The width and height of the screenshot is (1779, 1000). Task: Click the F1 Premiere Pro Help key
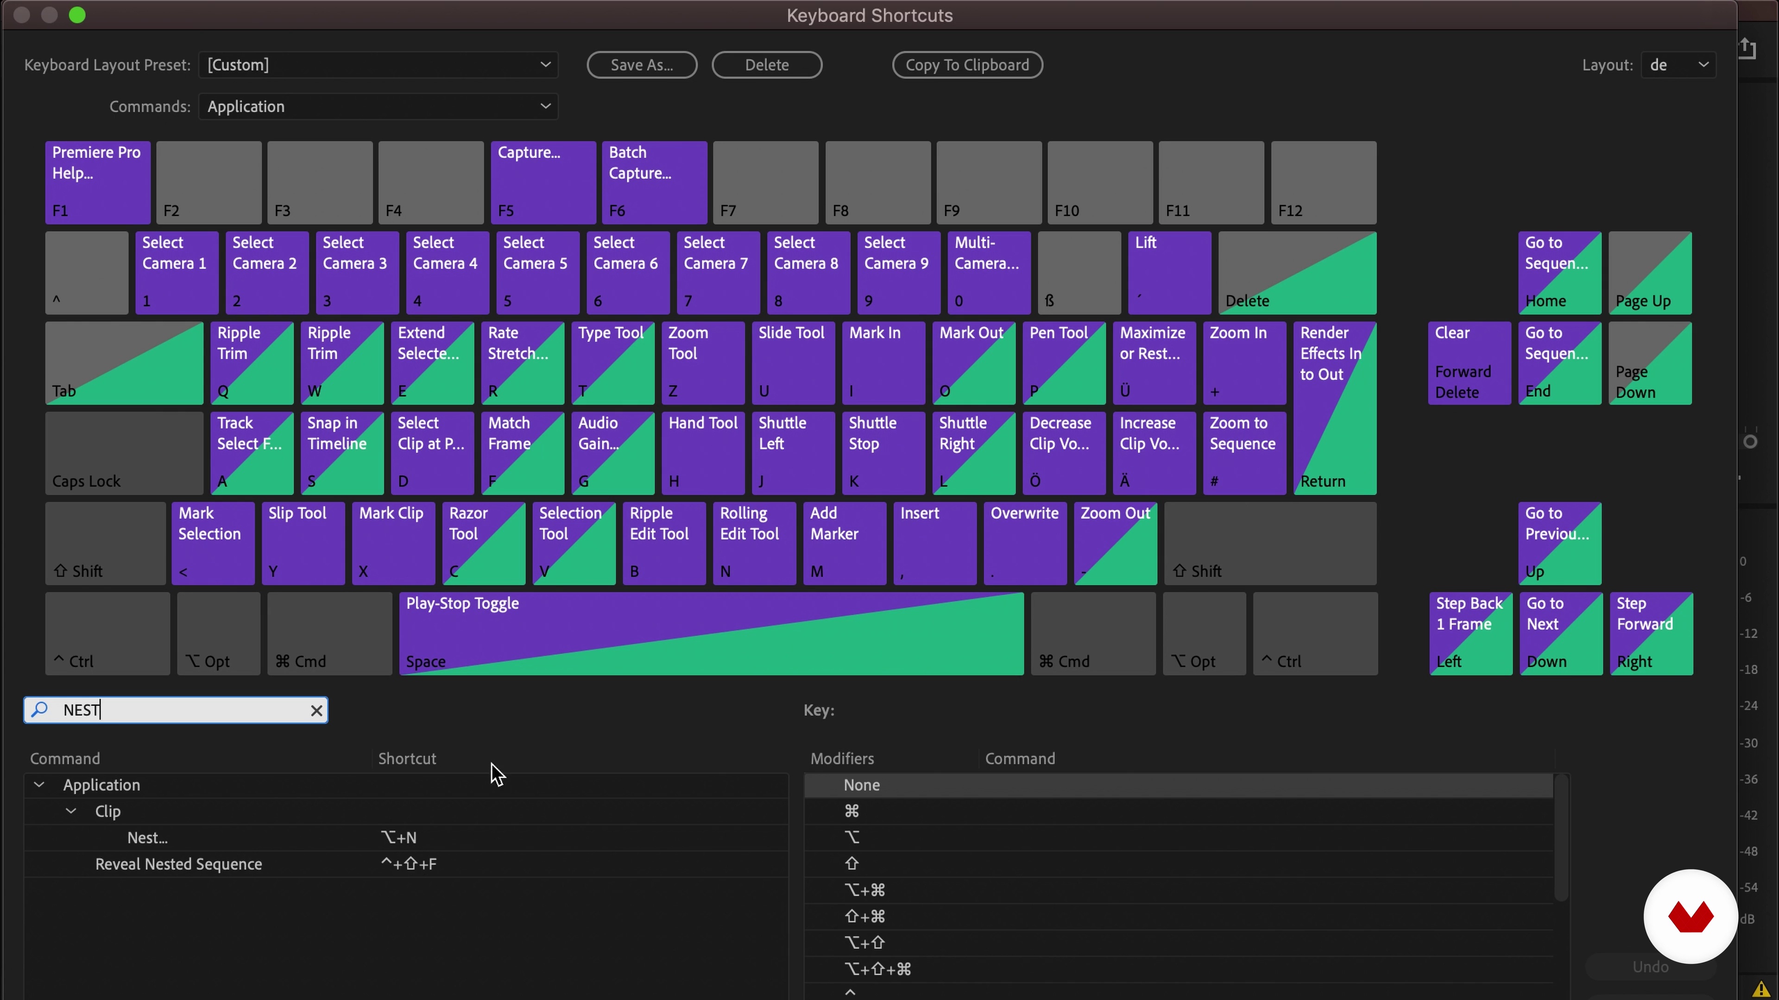click(x=97, y=183)
